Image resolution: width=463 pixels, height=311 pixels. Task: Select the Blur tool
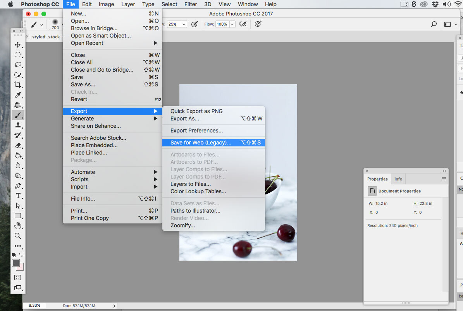(18, 165)
